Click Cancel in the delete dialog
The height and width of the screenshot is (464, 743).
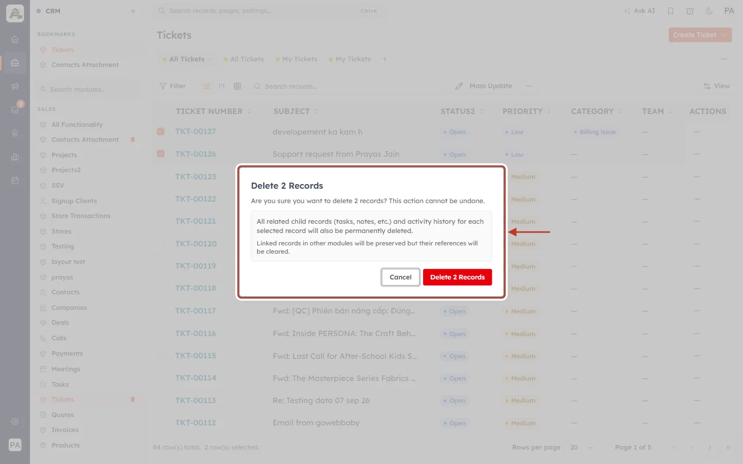[x=400, y=277]
